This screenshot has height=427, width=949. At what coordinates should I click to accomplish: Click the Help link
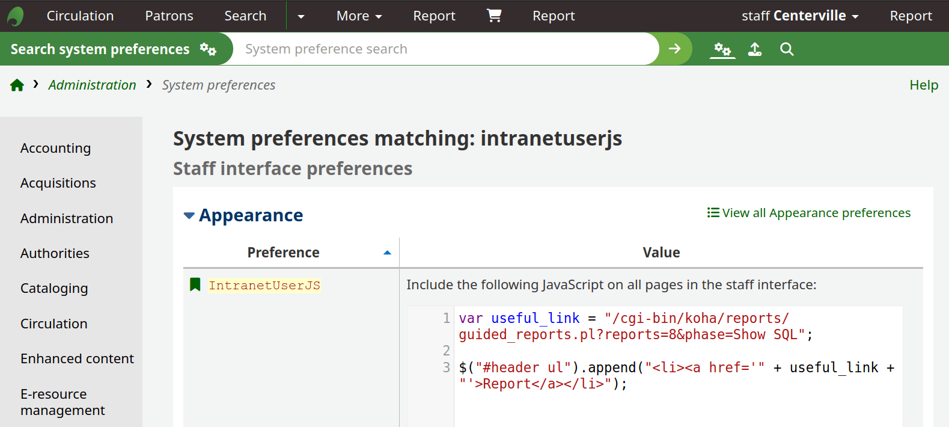click(923, 85)
